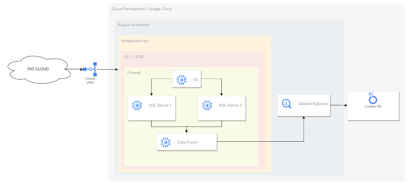Select the KIO CLOUD cloud shape
Screen dimensions: 408x185
(39, 70)
